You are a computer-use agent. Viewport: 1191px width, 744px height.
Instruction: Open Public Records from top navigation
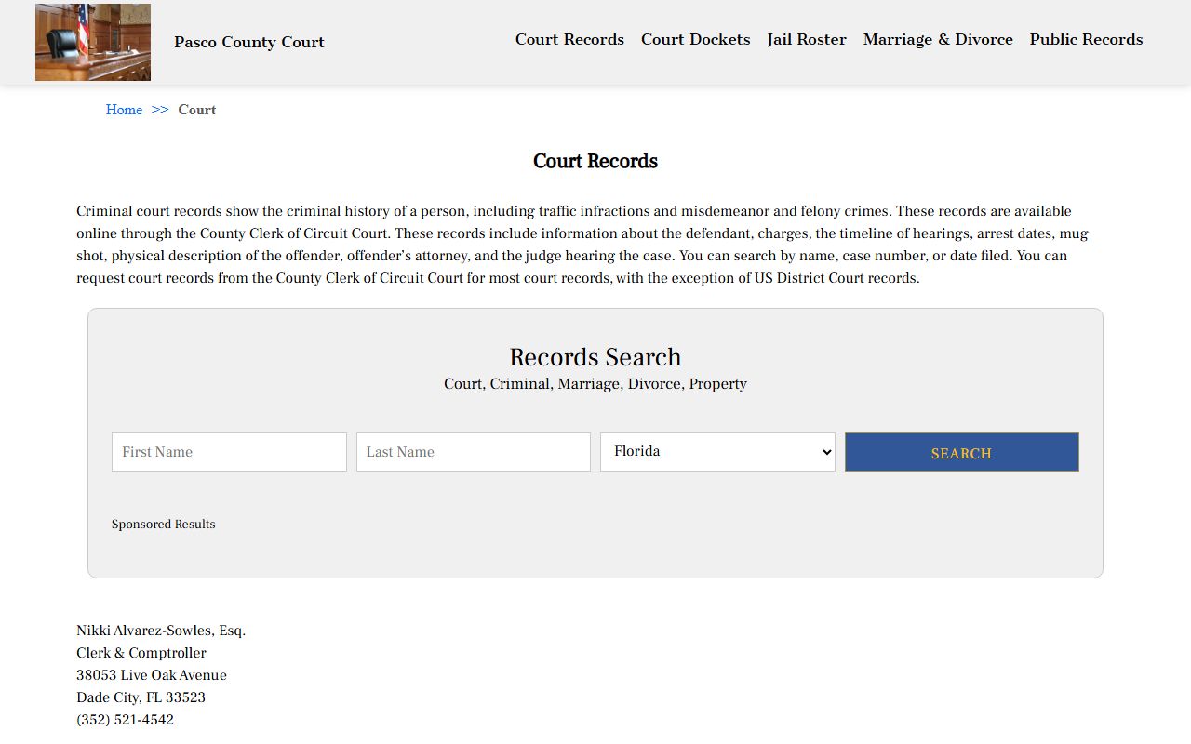point(1086,39)
